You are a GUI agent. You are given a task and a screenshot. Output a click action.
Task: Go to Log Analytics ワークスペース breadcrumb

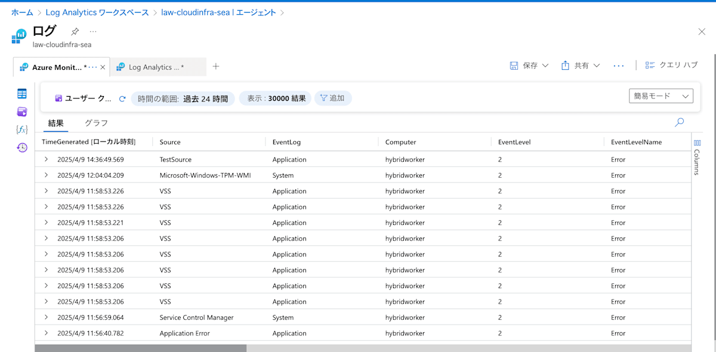pyautogui.click(x=97, y=12)
